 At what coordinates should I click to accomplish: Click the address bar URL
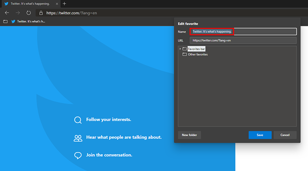(x=72, y=13)
